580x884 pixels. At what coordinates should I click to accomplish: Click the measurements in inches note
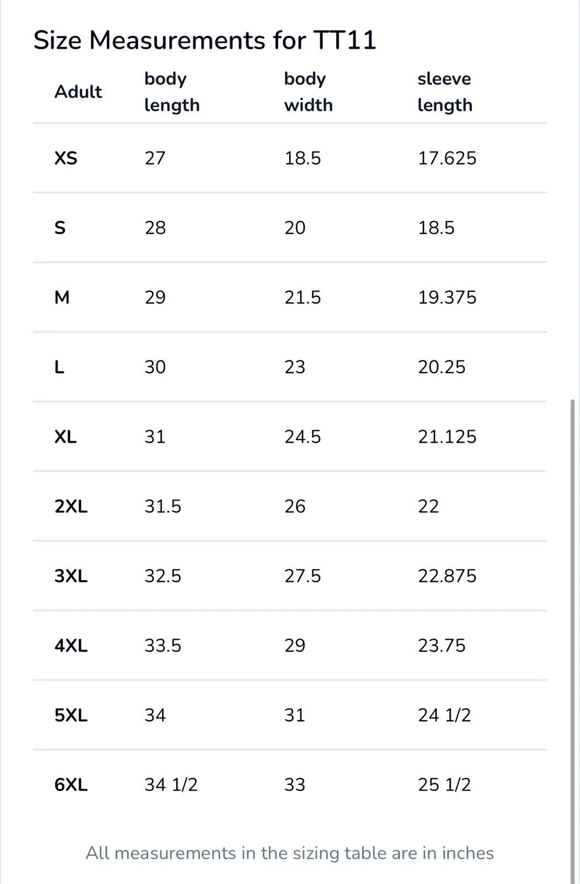(290, 853)
